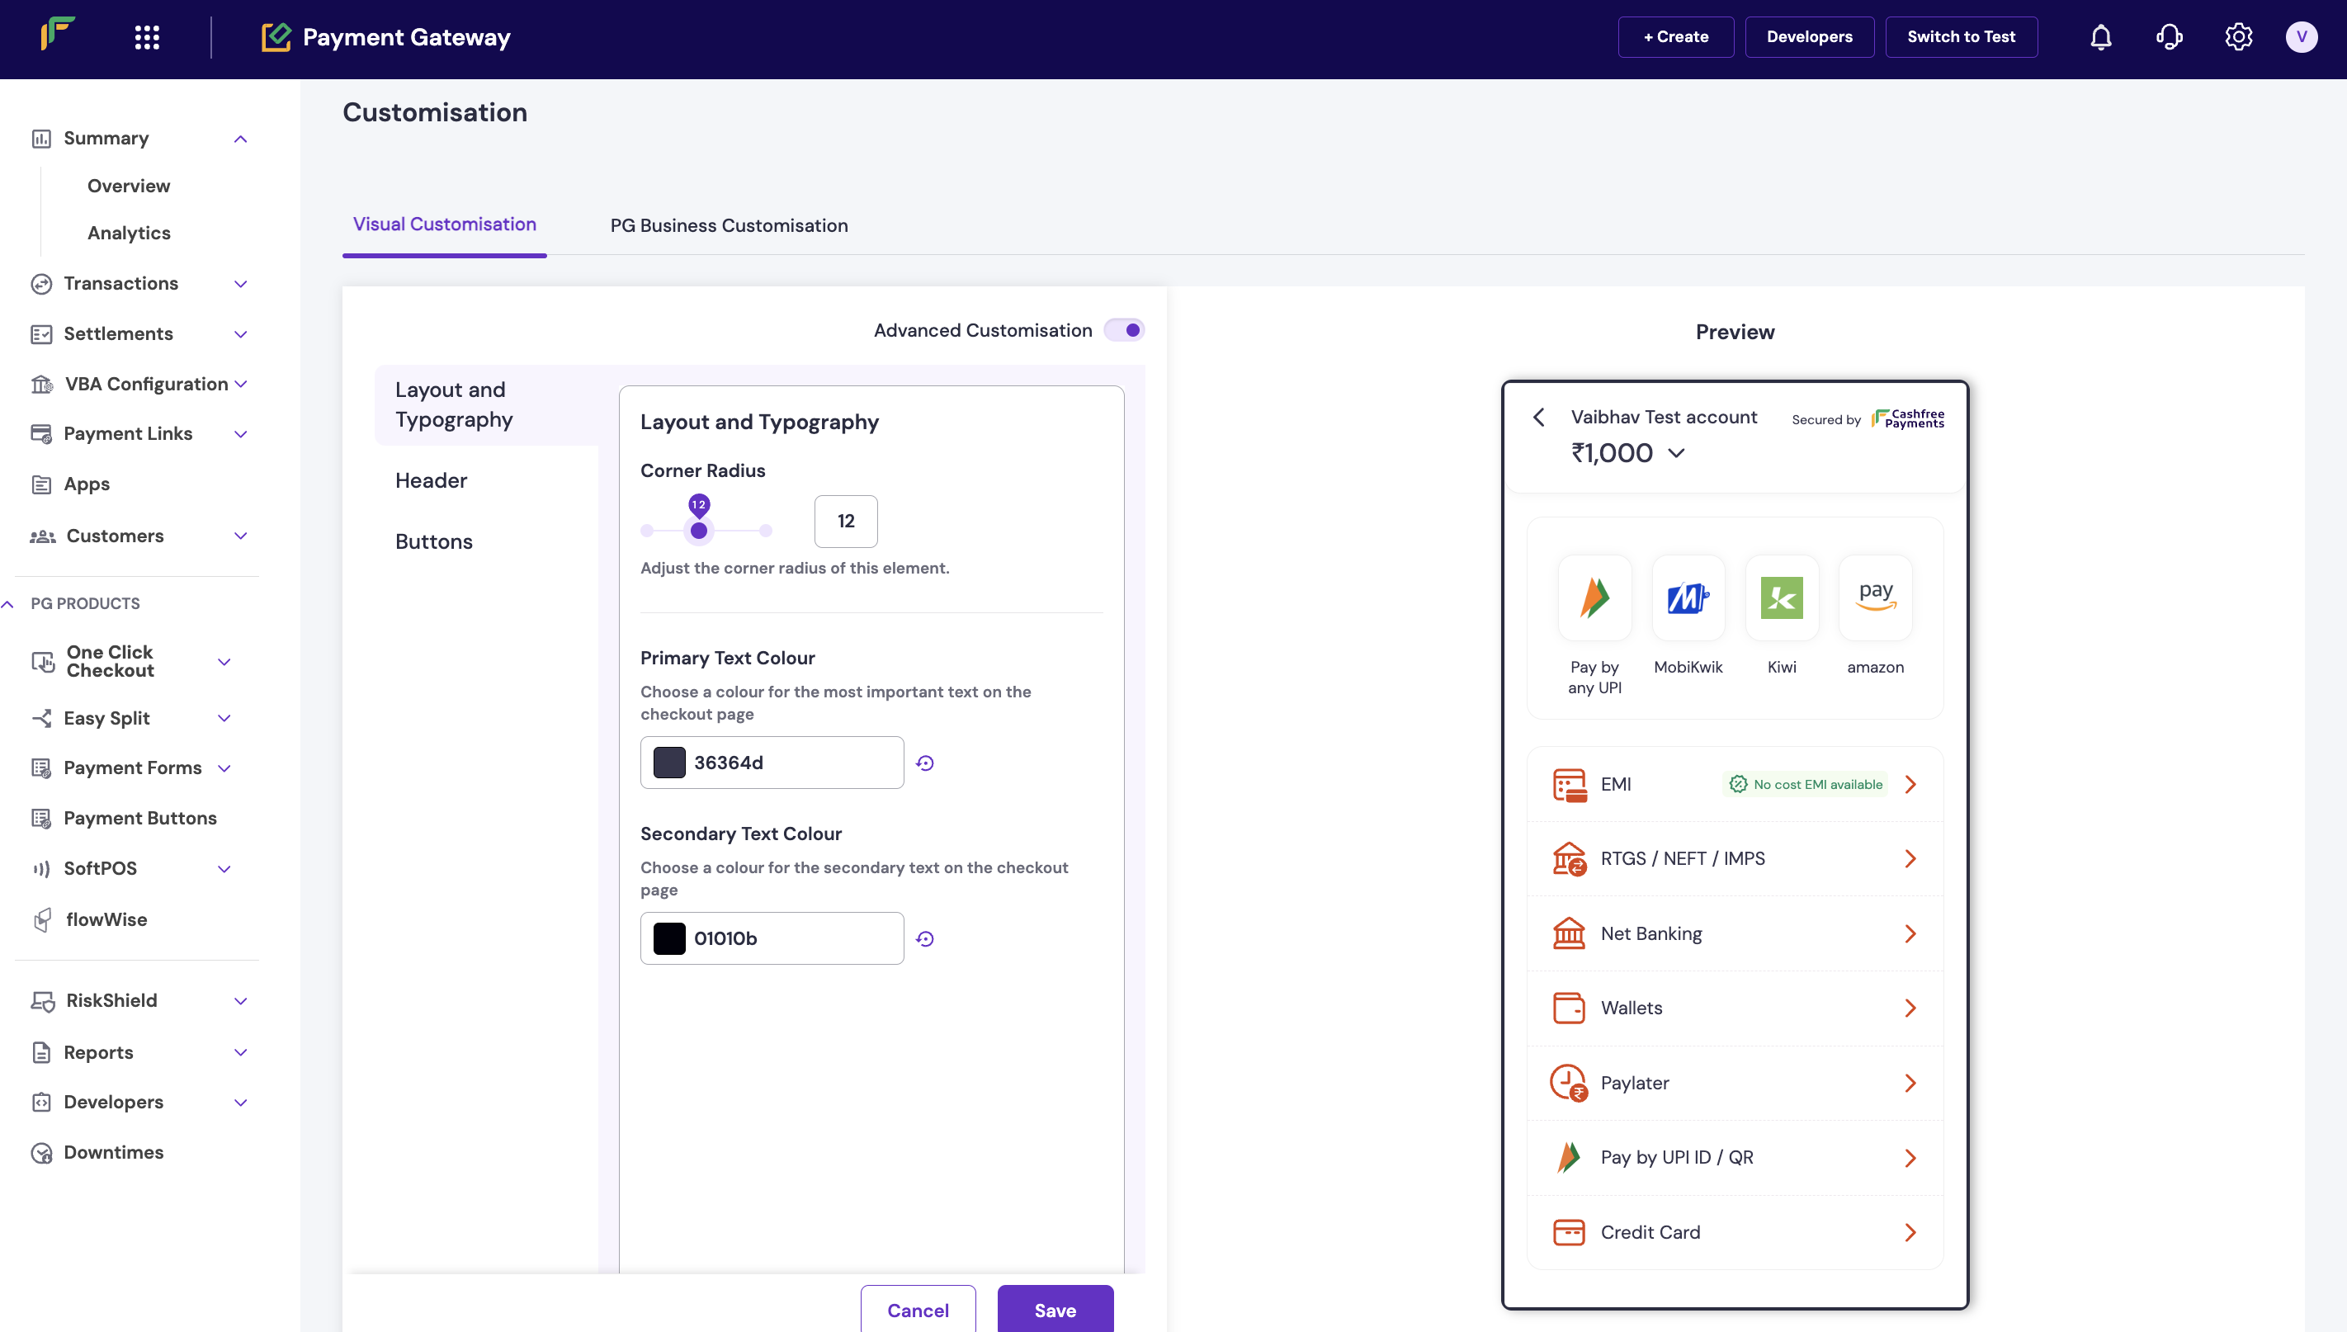Collapse the Summary sidebar section
This screenshot has height=1332, width=2347.
(240, 139)
